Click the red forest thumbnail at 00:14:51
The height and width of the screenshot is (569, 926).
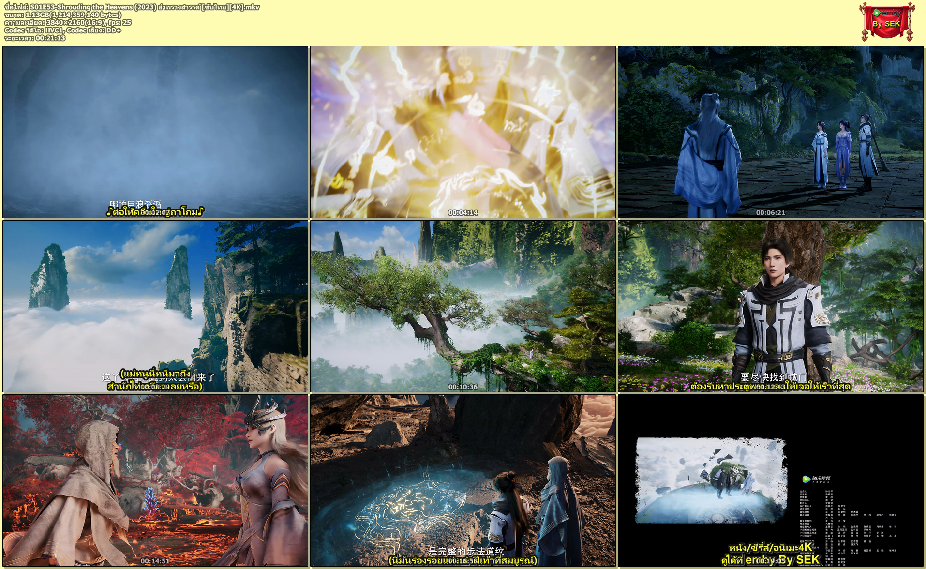pyautogui.click(x=155, y=480)
